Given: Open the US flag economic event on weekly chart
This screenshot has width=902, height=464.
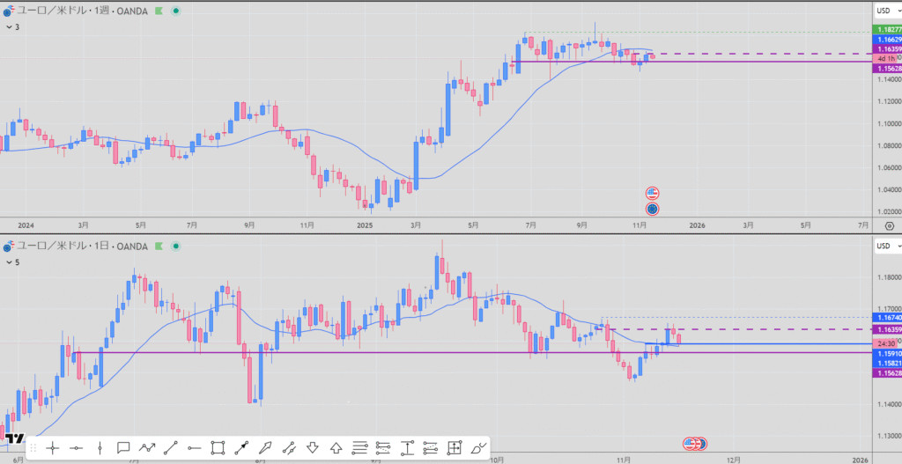Looking at the screenshot, I should coord(652,193).
